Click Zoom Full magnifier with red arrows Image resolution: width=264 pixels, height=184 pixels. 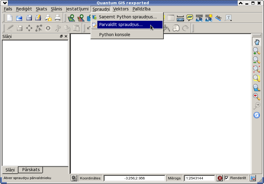(256, 69)
